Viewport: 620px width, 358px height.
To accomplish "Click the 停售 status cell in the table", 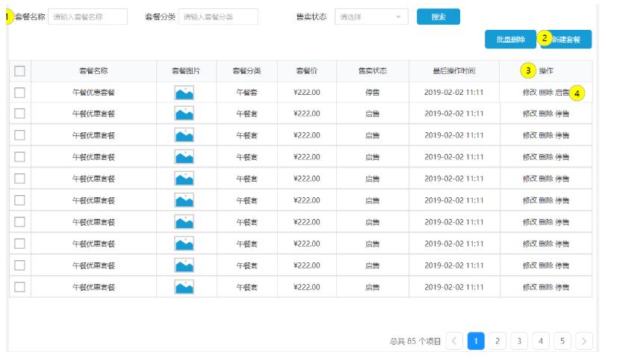I will click(372, 93).
